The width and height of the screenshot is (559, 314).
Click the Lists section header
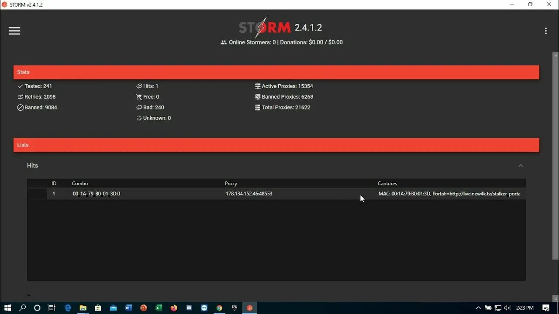[x=276, y=145]
